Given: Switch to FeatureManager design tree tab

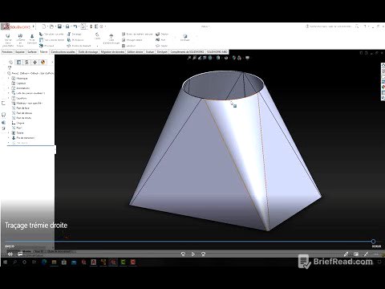Looking at the screenshot, I should coord(10,63).
